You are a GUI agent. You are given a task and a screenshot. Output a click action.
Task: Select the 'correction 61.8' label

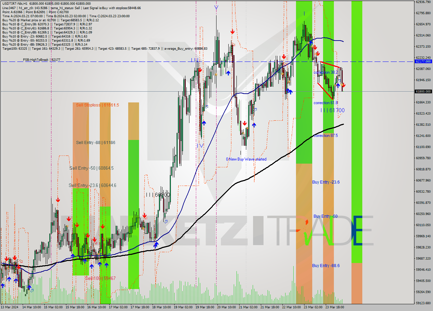tap(325, 103)
